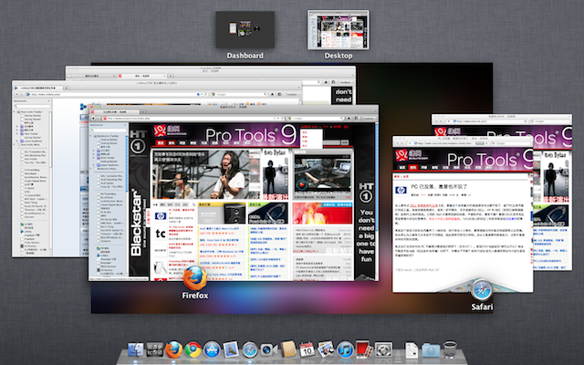This screenshot has height=365, width=584.
Task: Click the Back button in front Firefox window
Action: [x=94, y=118]
